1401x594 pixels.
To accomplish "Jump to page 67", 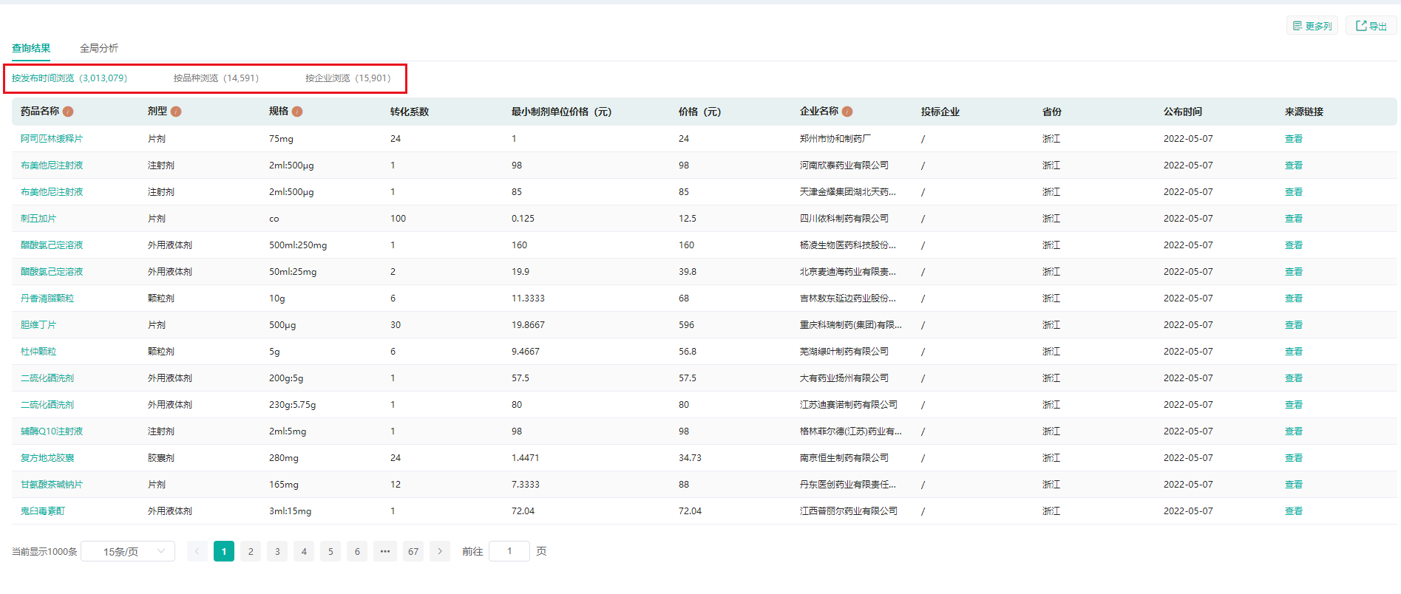I will (x=413, y=551).
